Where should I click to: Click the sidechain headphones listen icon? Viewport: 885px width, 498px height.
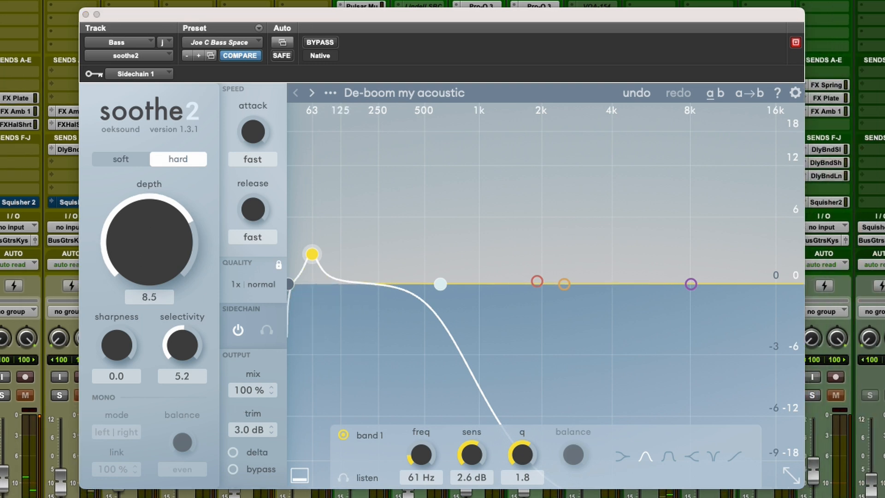click(x=266, y=330)
